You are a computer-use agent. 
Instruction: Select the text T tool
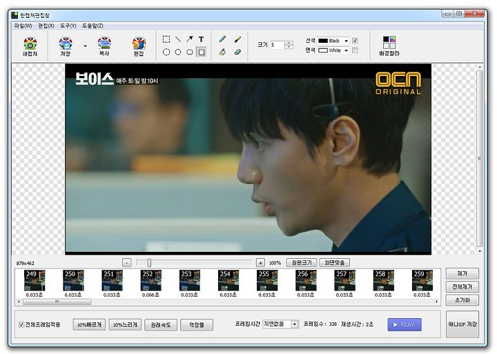coord(202,39)
